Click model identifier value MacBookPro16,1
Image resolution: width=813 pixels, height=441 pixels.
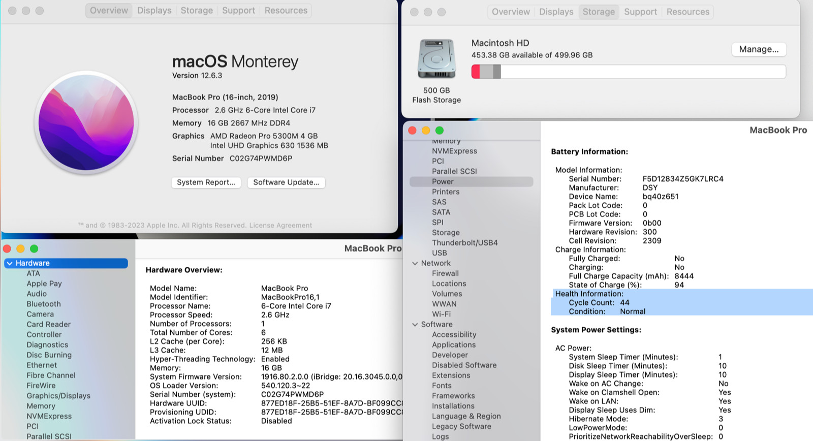pos(290,297)
